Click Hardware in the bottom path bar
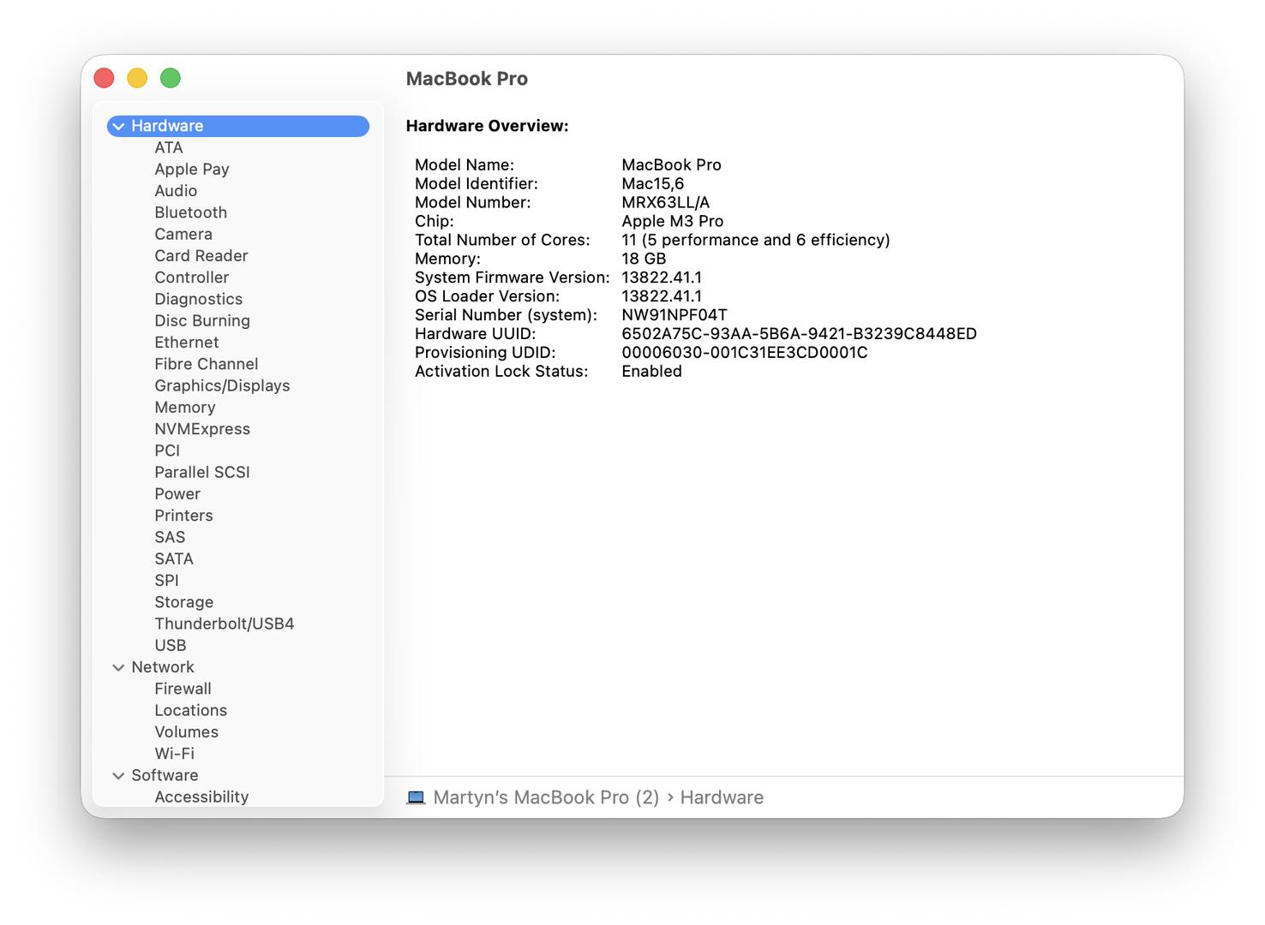This screenshot has width=1265, height=925. [x=721, y=797]
